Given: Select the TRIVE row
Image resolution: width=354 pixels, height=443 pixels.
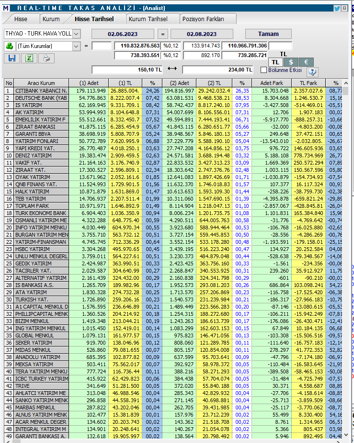Looking at the screenshot, I should 173,386.
